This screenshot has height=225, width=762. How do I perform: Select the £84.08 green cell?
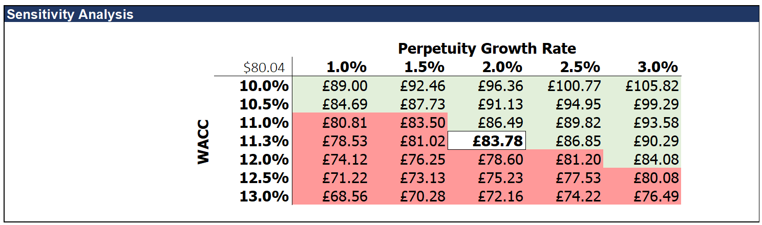[x=656, y=160]
